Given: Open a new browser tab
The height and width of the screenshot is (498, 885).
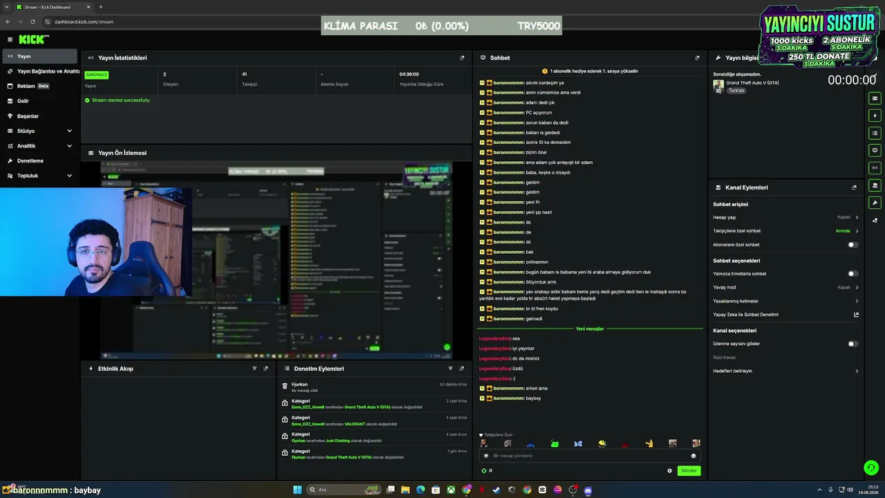Looking at the screenshot, I should point(101,7).
